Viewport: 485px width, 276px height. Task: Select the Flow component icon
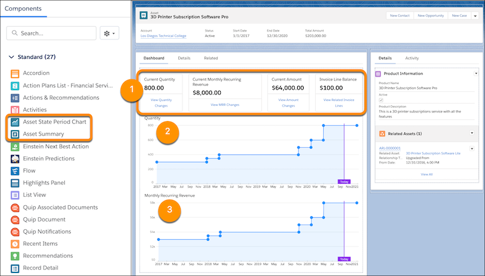click(15, 171)
